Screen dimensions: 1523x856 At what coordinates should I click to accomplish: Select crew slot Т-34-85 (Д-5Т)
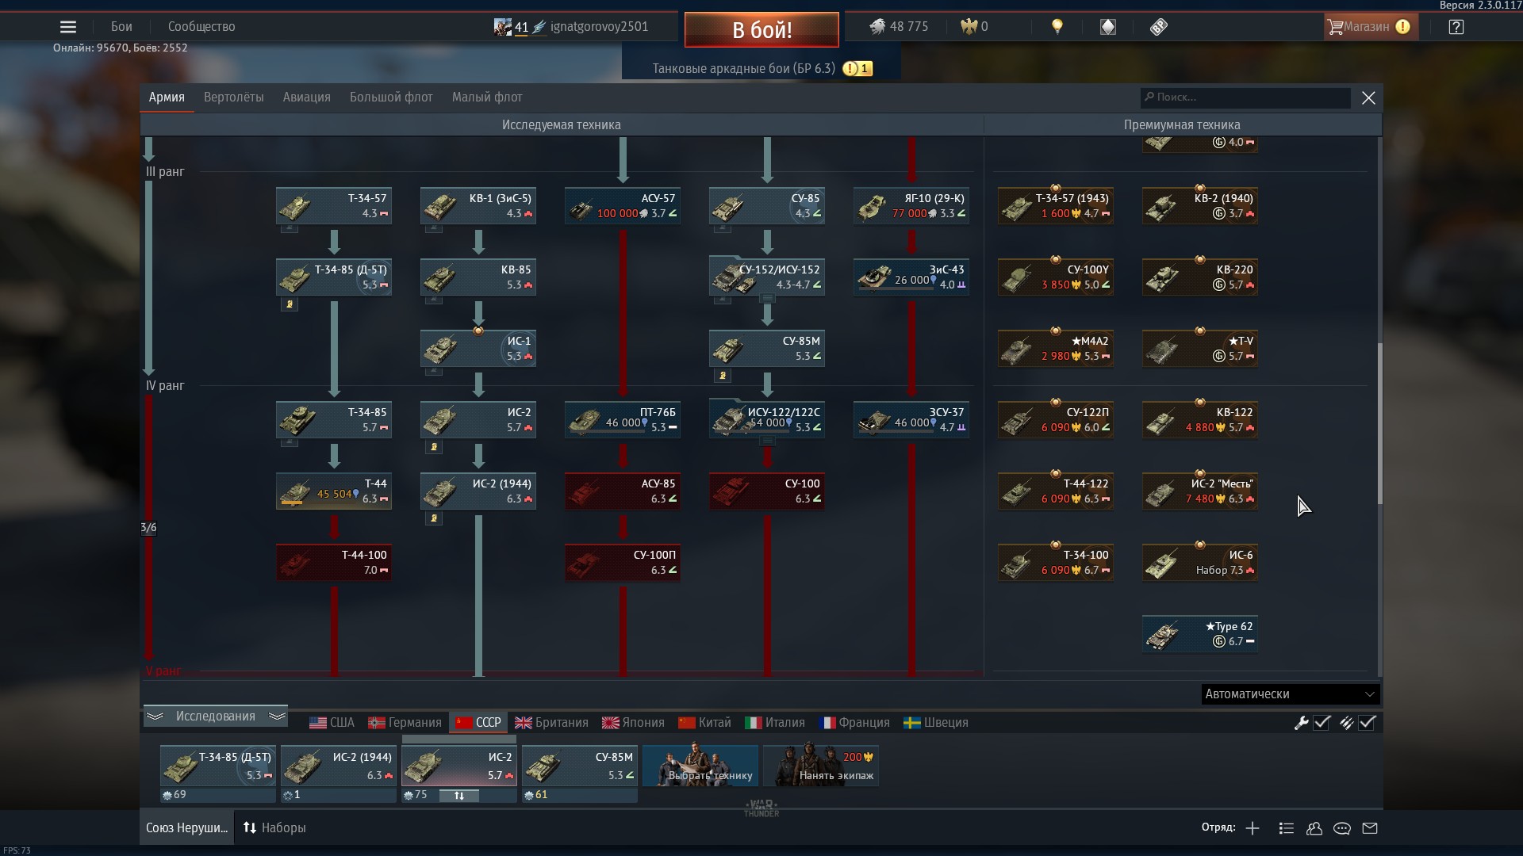[x=218, y=766]
